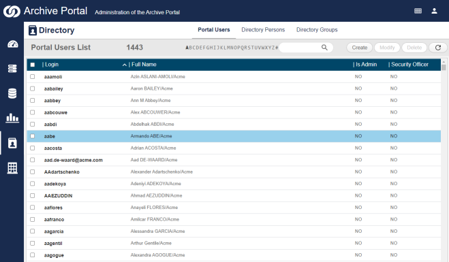Click full name Ahmad AEZUDDIN/Acme
This screenshot has height=262, width=449.
click(x=156, y=195)
